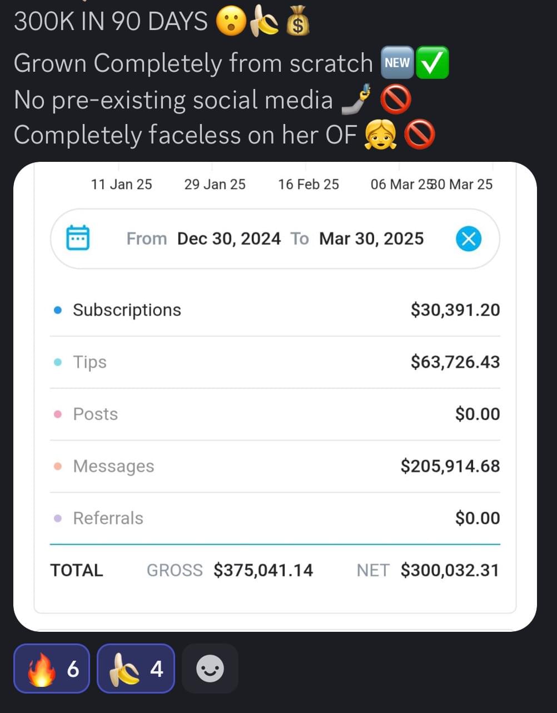Toggle the fire emoji reaction

pos(52,669)
